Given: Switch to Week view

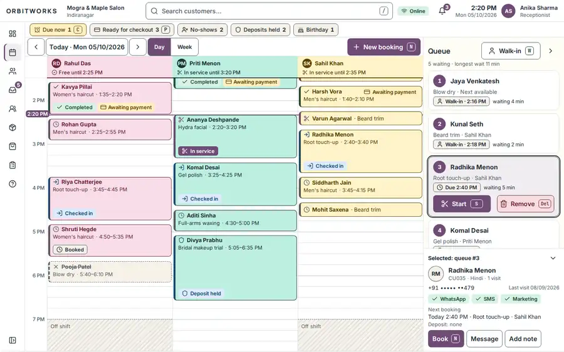Looking at the screenshot, I should click(184, 47).
